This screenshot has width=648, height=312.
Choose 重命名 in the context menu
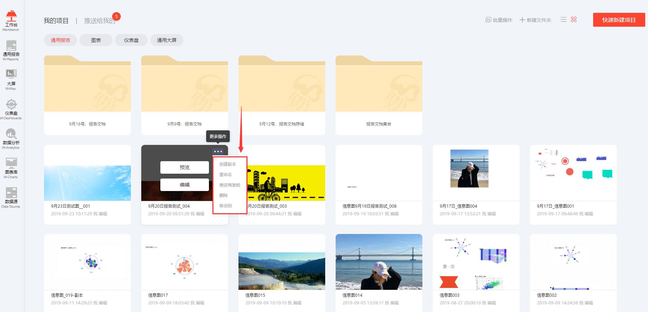226,175
